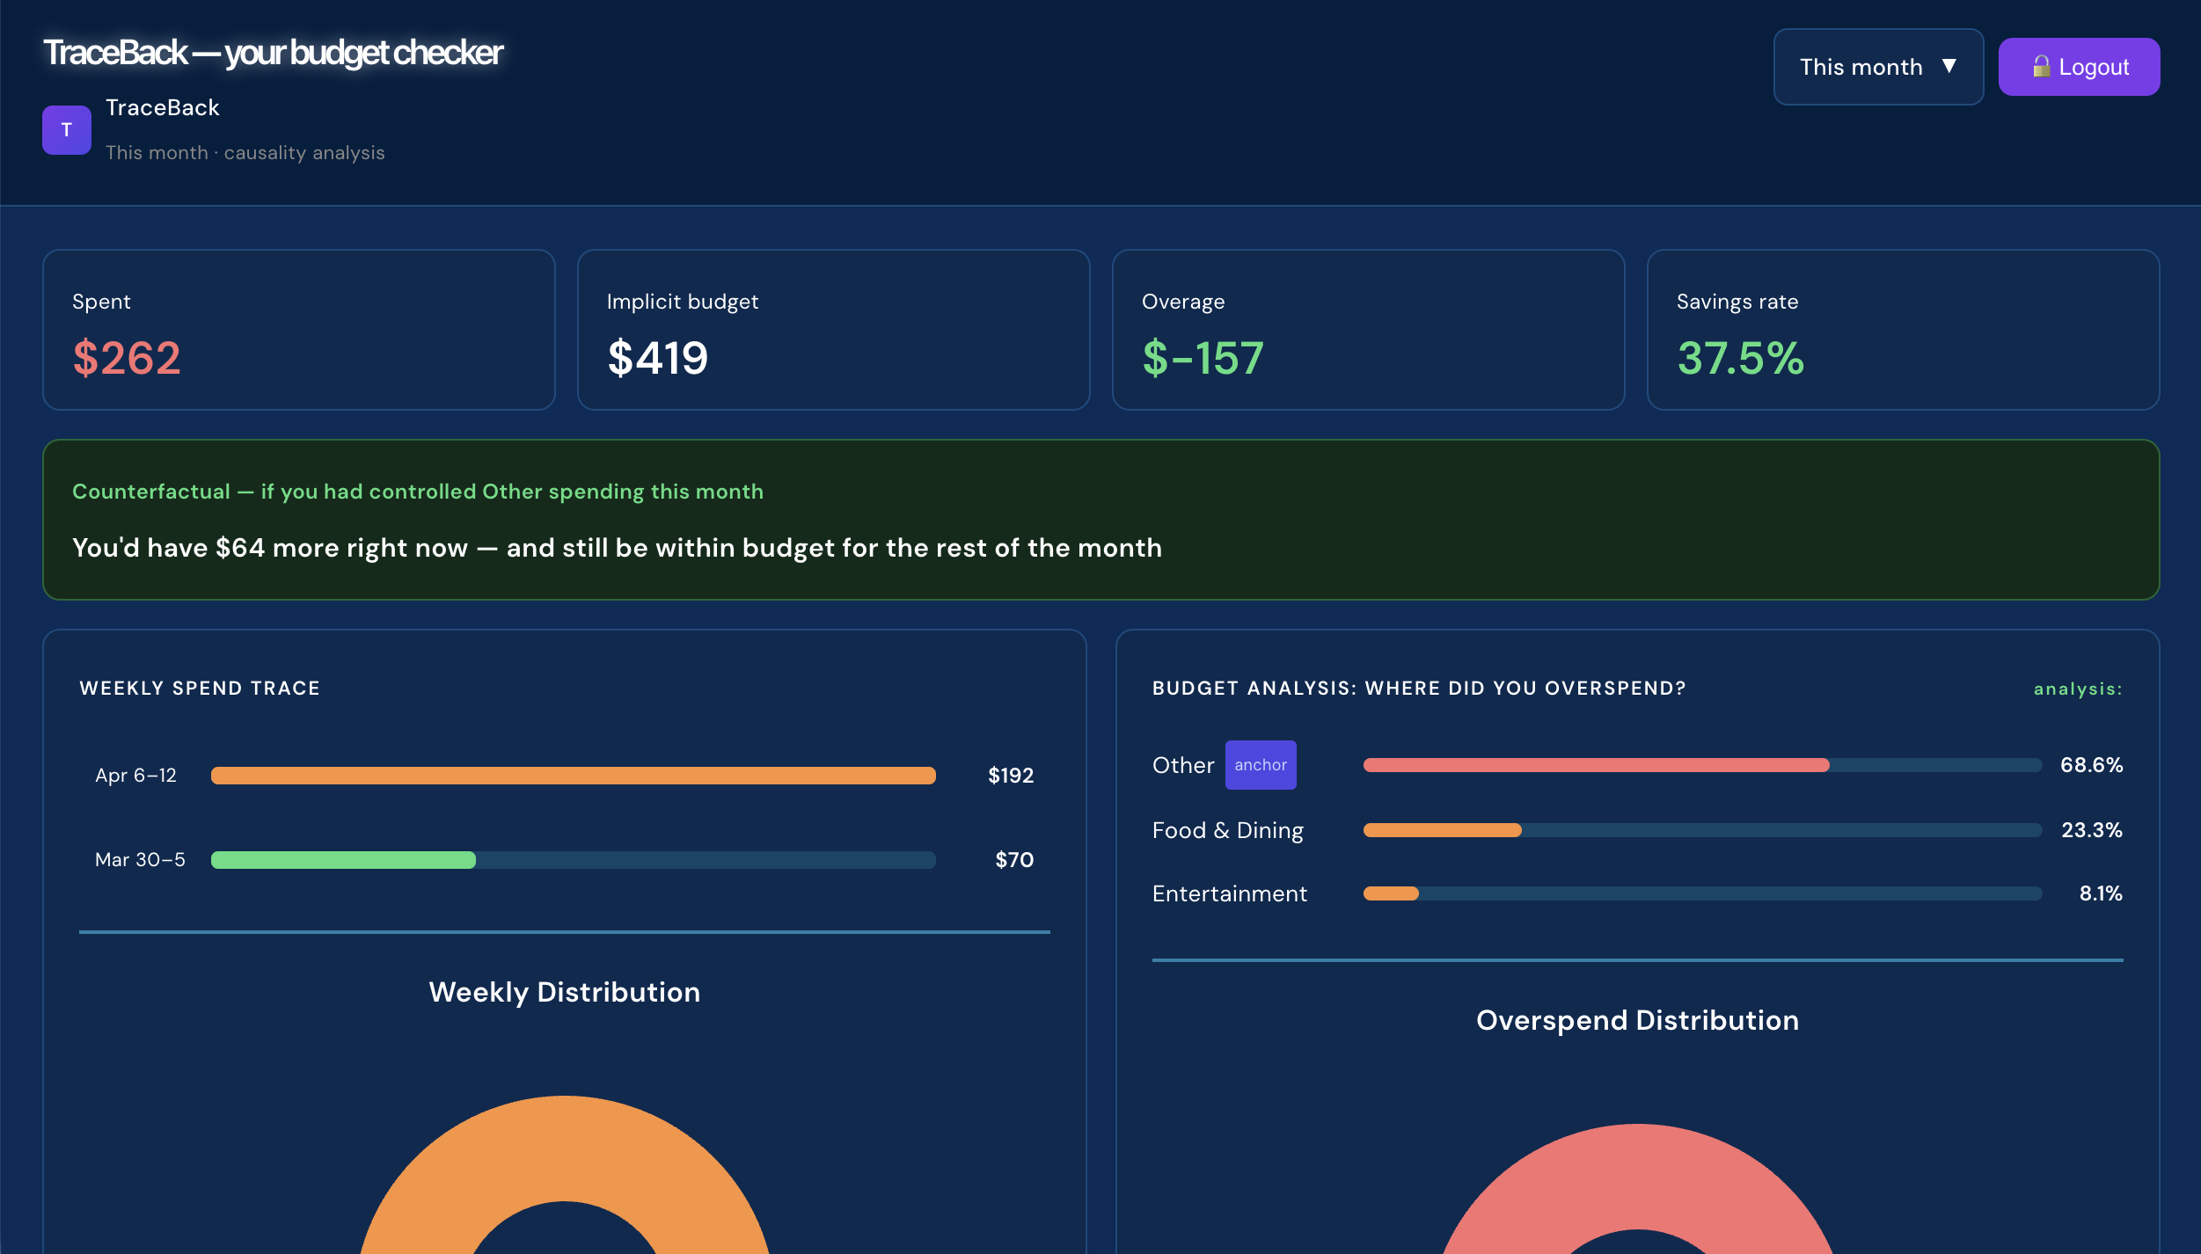Click the TraceBack budget checker title
The height and width of the screenshot is (1254, 2201).
coord(273,53)
